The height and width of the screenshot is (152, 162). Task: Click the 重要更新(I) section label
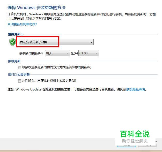click(x=16, y=34)
